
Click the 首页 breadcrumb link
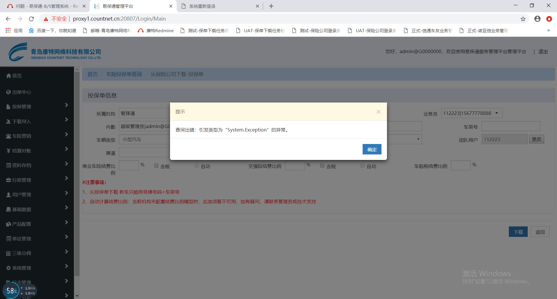coord(93,74)
